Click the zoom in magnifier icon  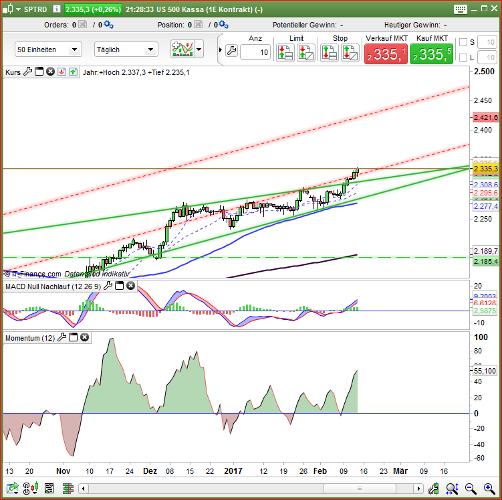click(x=489, y=489)
